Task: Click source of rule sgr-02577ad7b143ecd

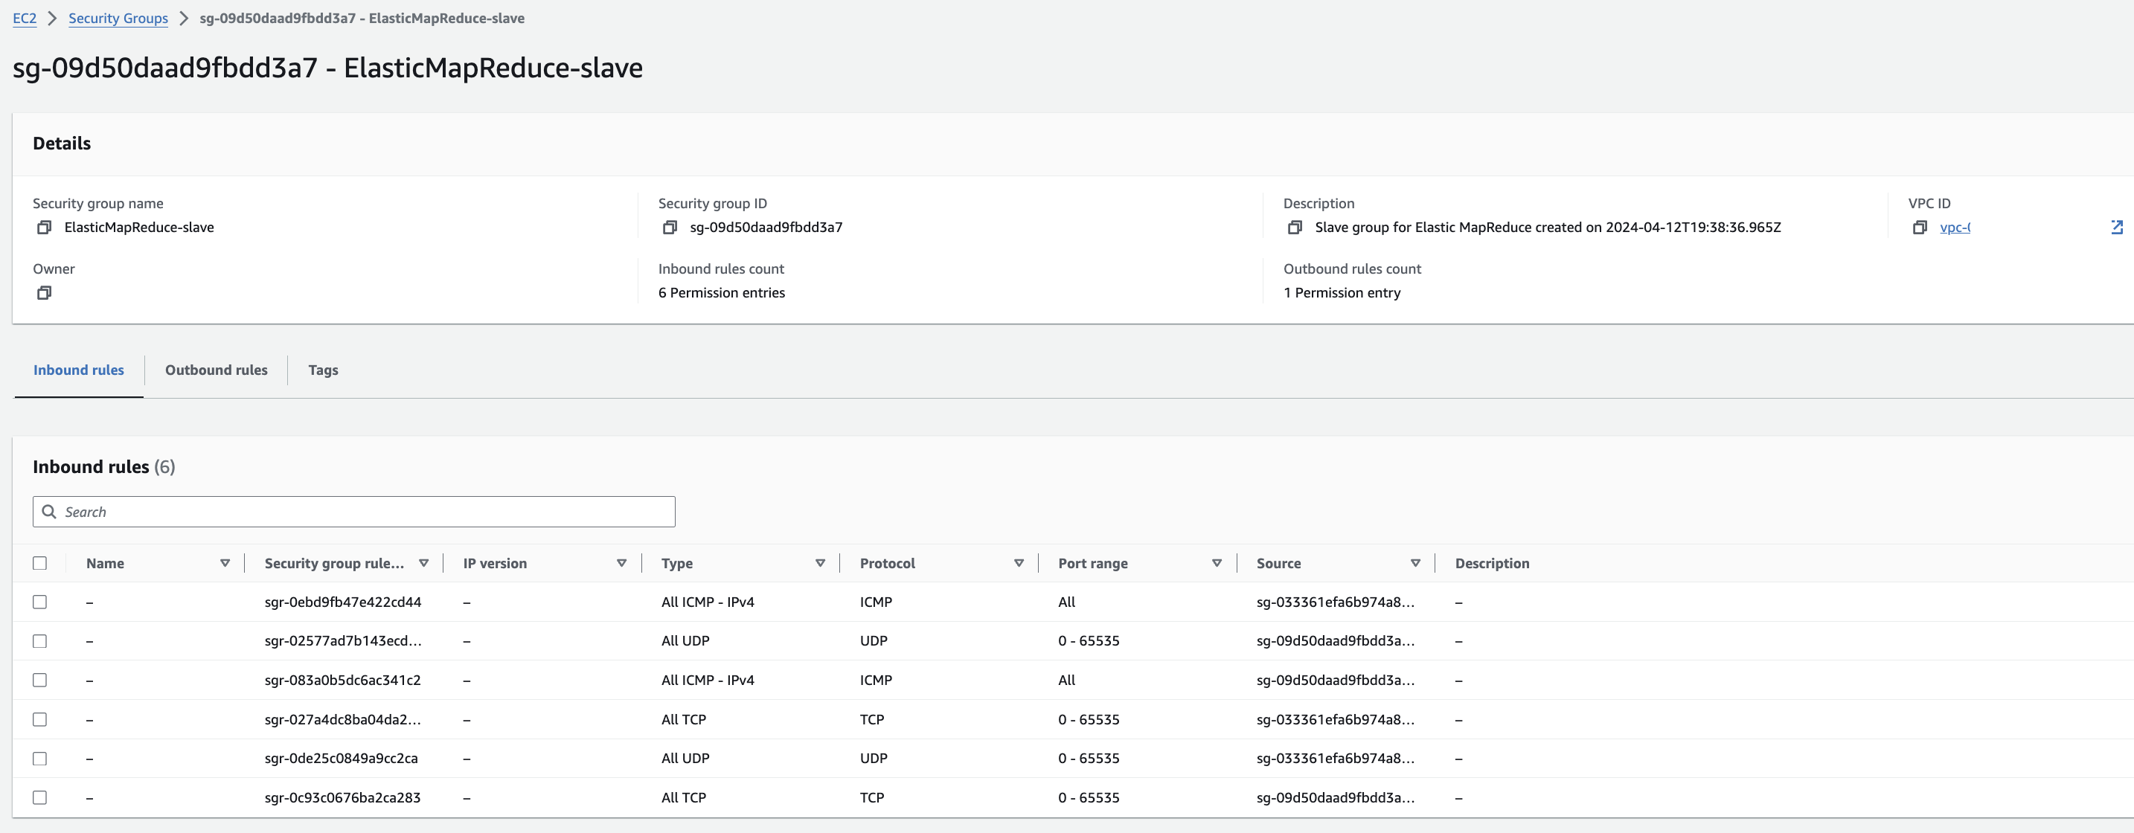Action: pos(1336,641)
